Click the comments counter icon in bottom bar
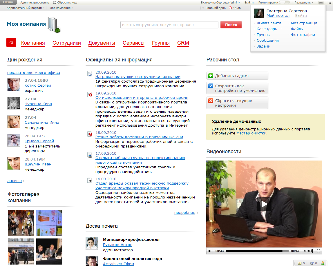Screen dimensions: 333x266 (312, 263)
